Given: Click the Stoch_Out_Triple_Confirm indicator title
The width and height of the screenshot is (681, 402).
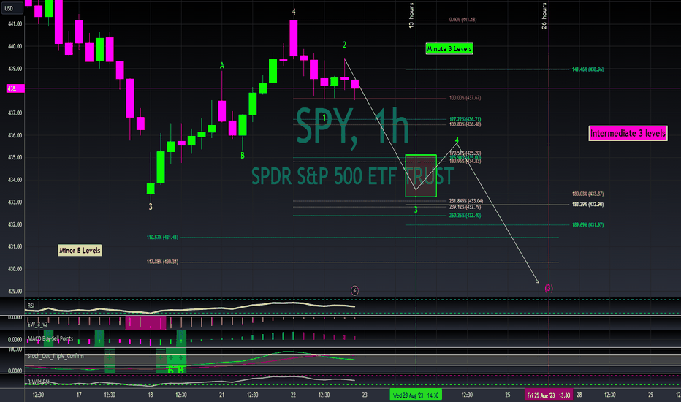Looking at the screenshot, I should point(56,356).
